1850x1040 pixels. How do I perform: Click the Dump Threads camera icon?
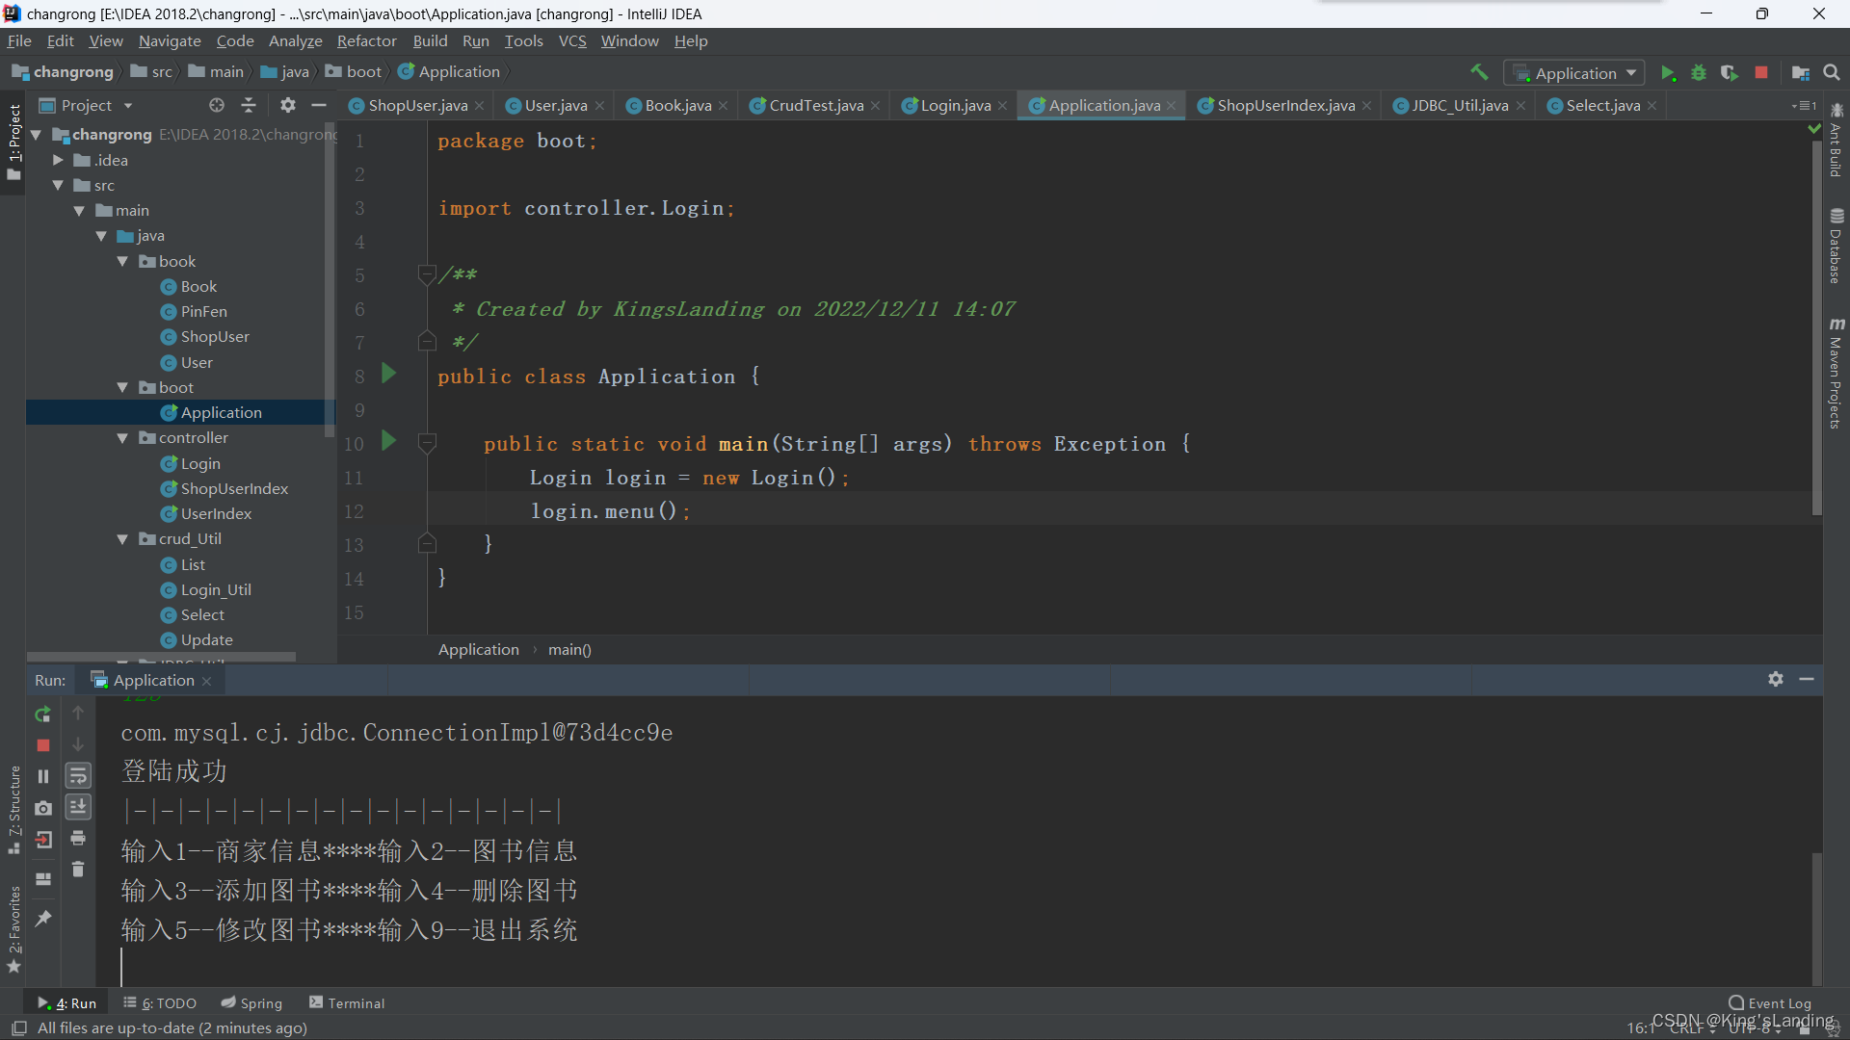click(42, 808)
